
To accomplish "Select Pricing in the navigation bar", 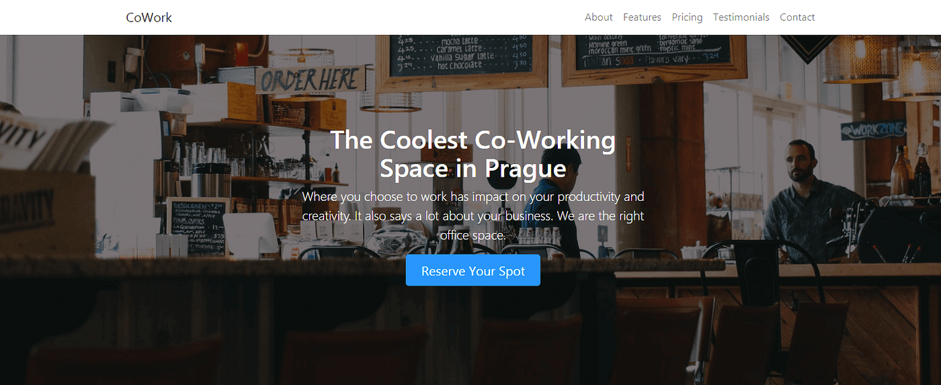I will [x=687, y=17].
